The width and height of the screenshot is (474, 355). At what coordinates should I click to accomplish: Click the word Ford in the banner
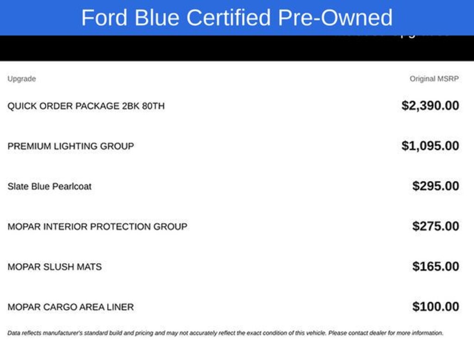(104, 18)
